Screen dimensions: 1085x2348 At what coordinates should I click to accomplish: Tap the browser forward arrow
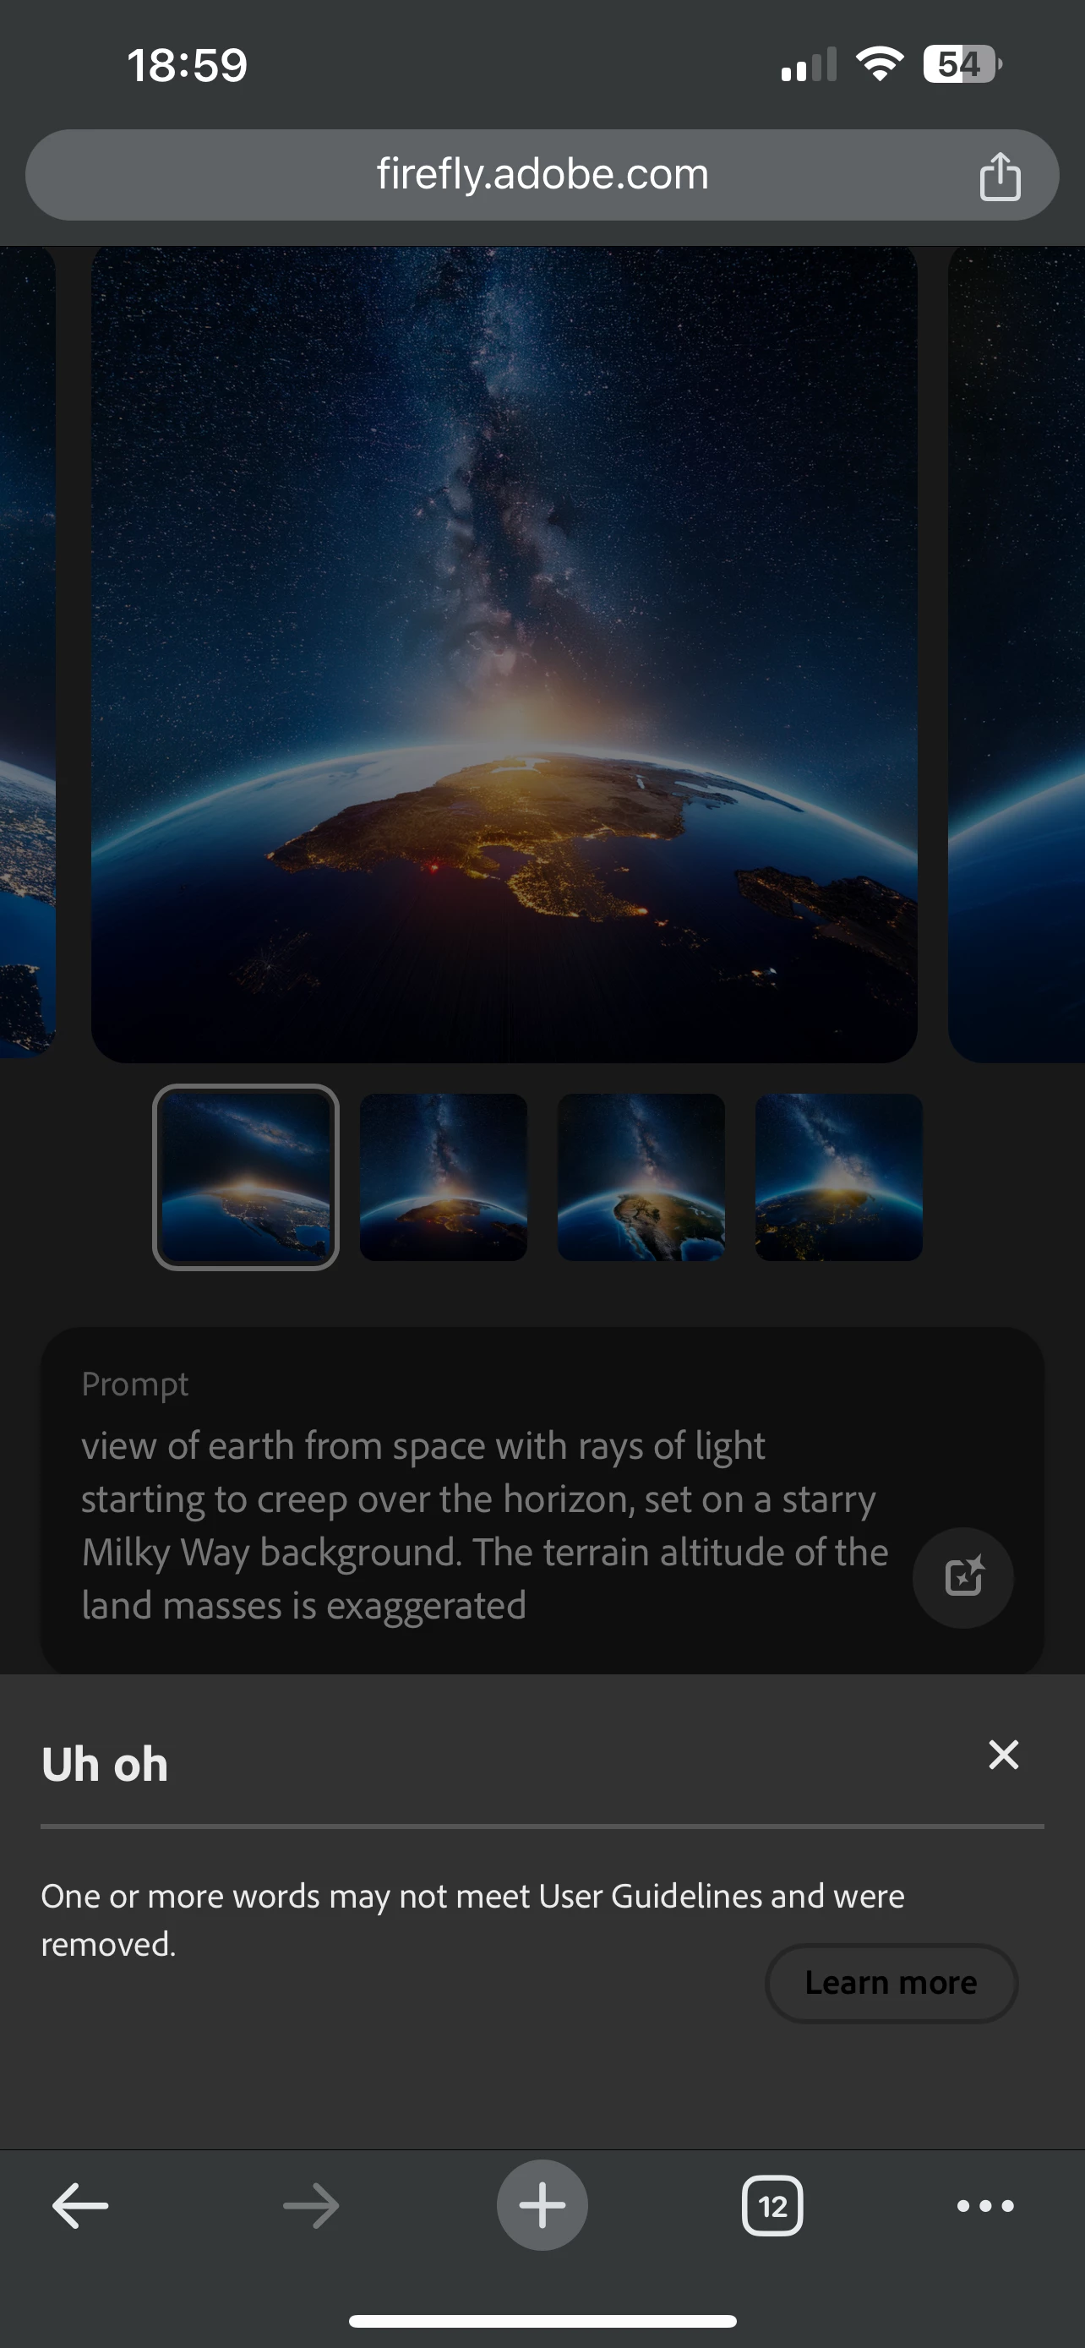pyautogui.click(x=311, y=2206)
